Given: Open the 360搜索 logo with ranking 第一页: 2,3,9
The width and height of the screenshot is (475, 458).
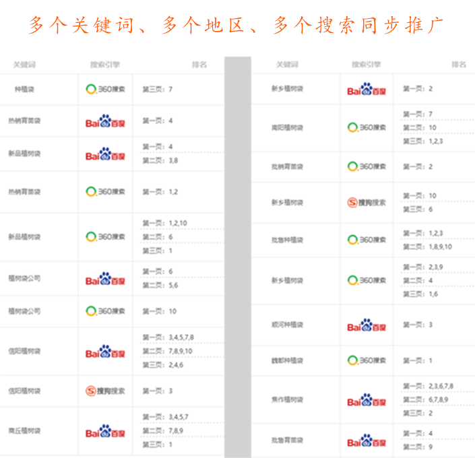Looking at the screenshot, I should tap(367, 280).
